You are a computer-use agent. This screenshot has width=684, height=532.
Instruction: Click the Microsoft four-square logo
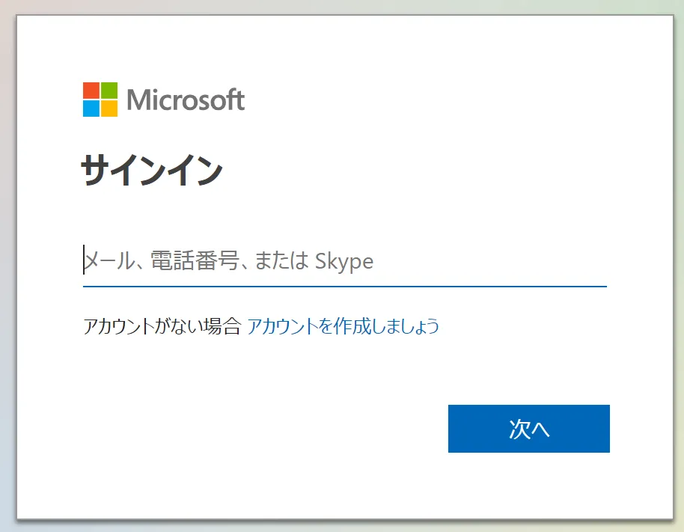coord(100,100)
